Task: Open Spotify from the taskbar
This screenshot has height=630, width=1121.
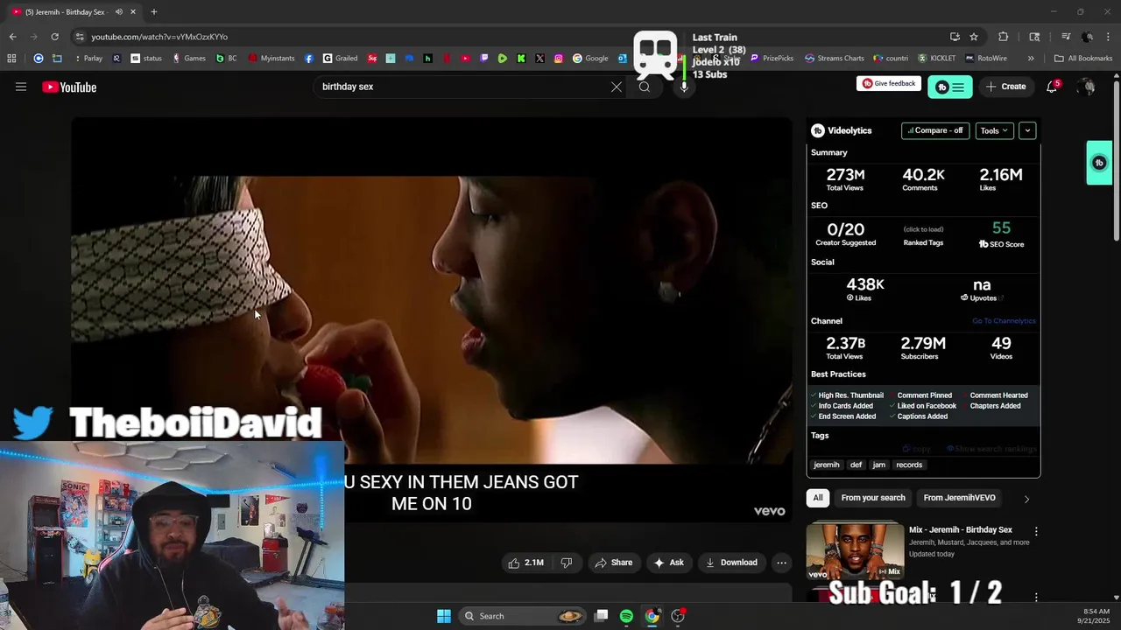Action: tap(626, 616)
